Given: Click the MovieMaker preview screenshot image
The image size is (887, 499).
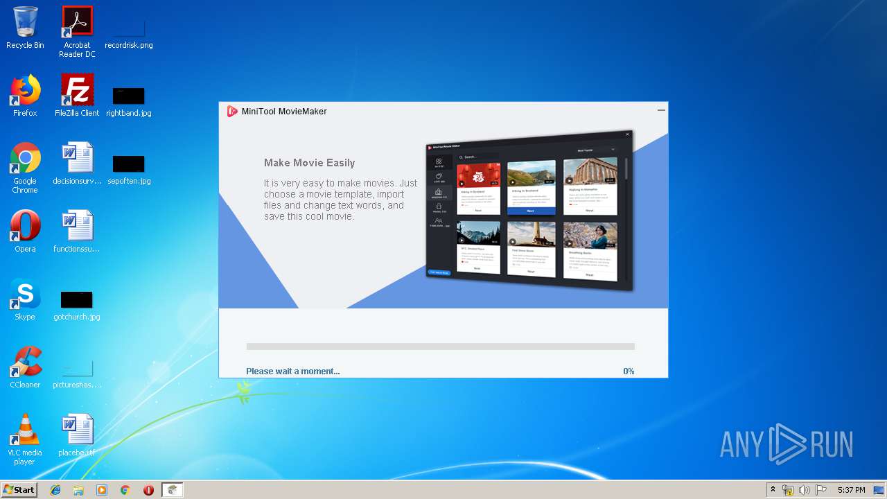Looking at the screenshot, I should 529,211.
